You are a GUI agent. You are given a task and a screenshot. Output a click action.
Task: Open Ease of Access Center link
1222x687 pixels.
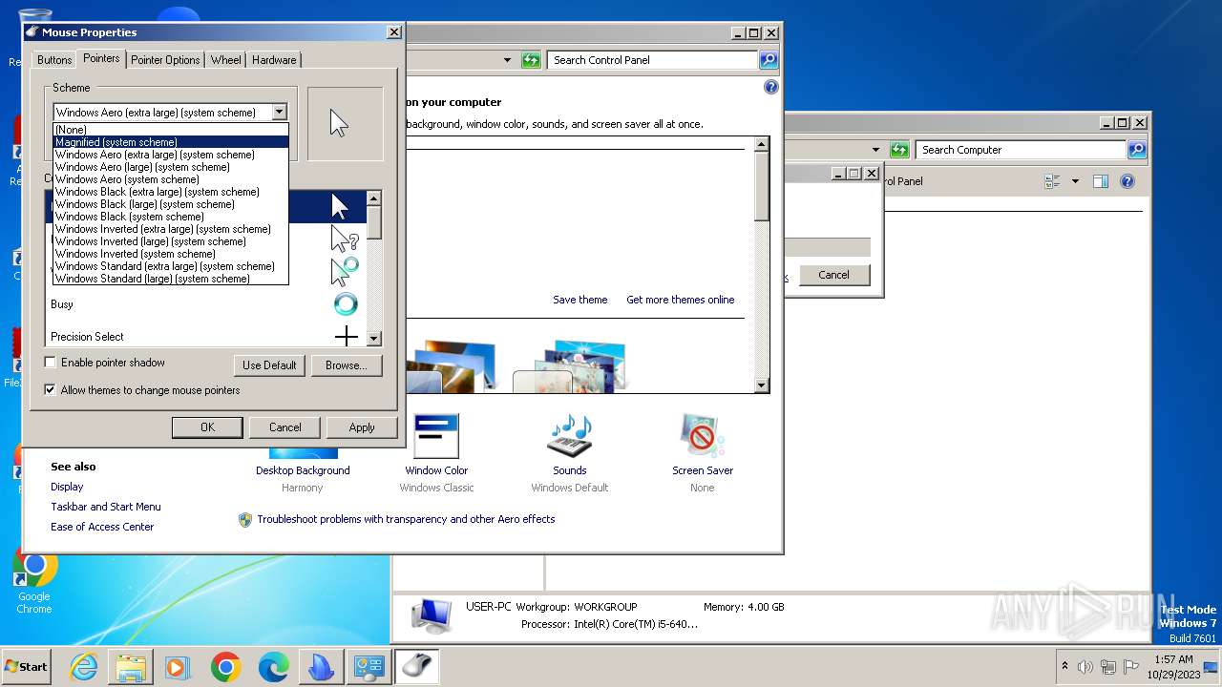pyautogui.click(x=102, y=527)
